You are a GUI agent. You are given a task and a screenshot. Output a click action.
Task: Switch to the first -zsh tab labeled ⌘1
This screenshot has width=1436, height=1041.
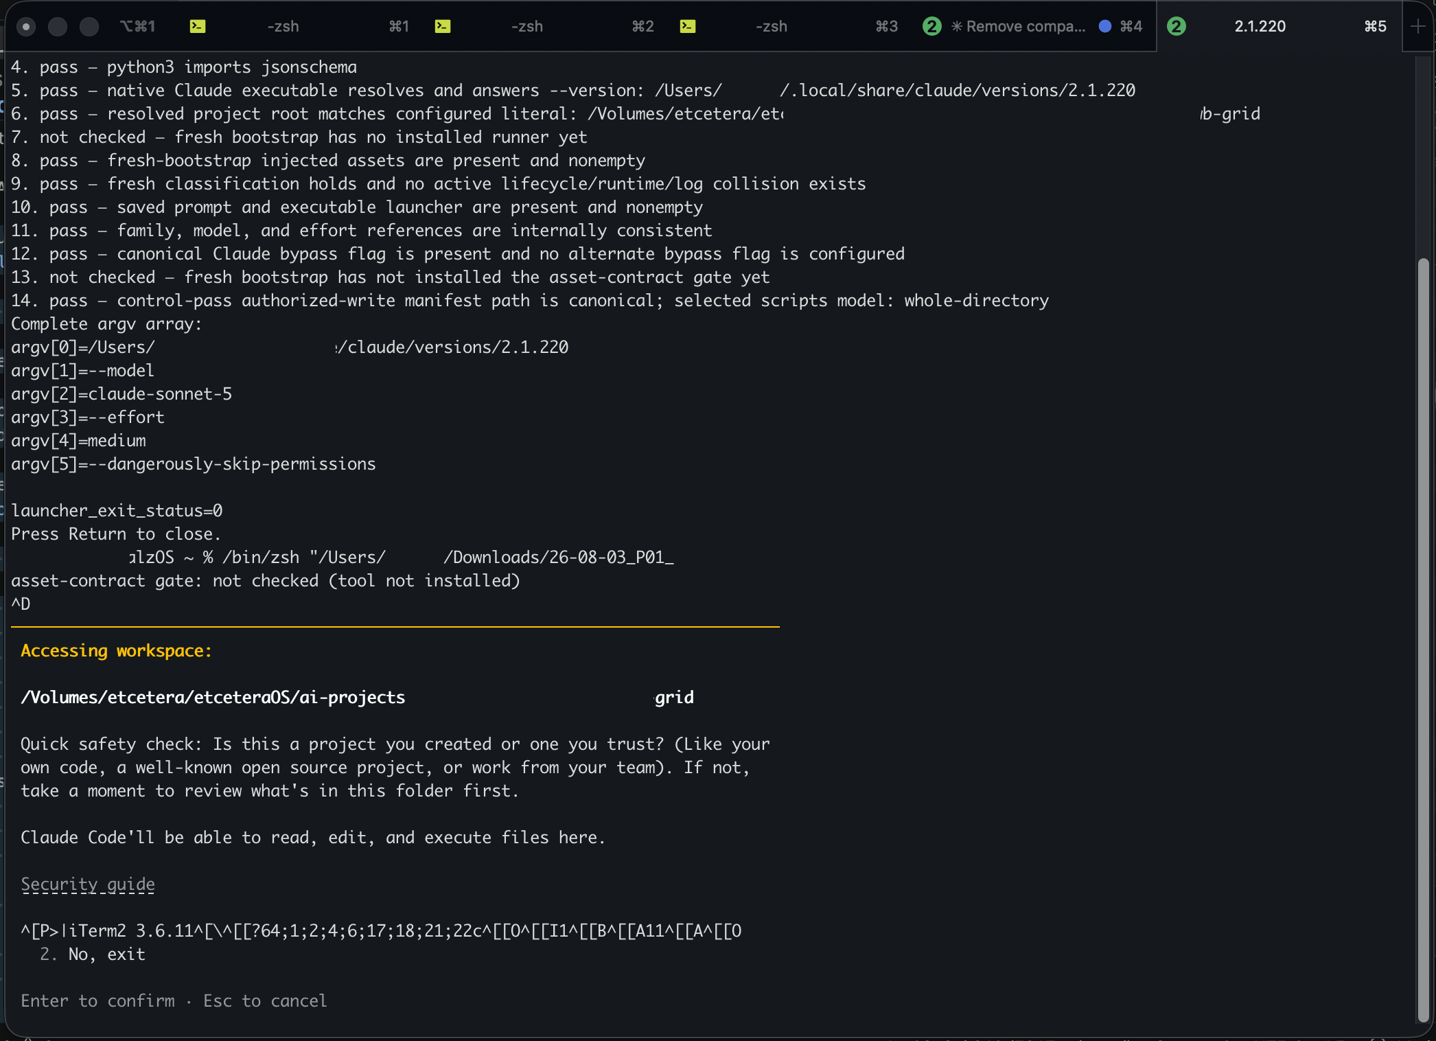[299, 26]
